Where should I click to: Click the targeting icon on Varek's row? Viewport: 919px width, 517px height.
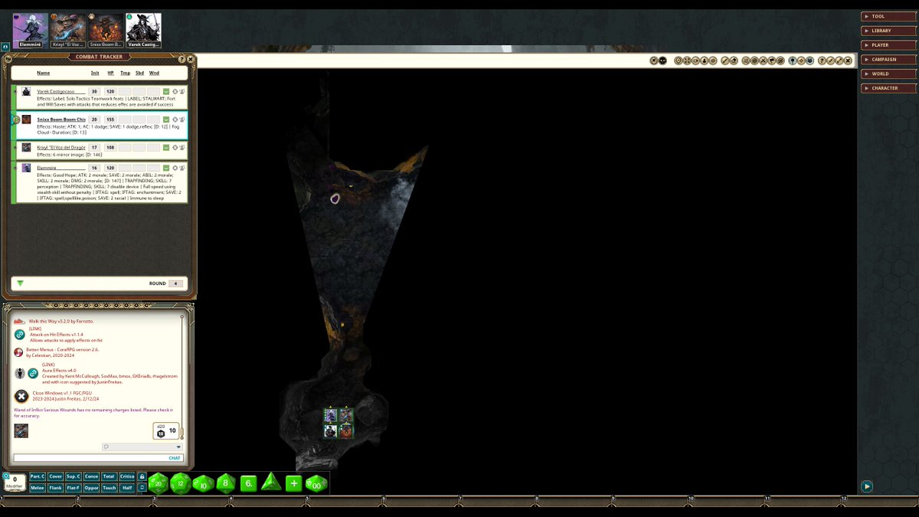(x=175, y=92)
